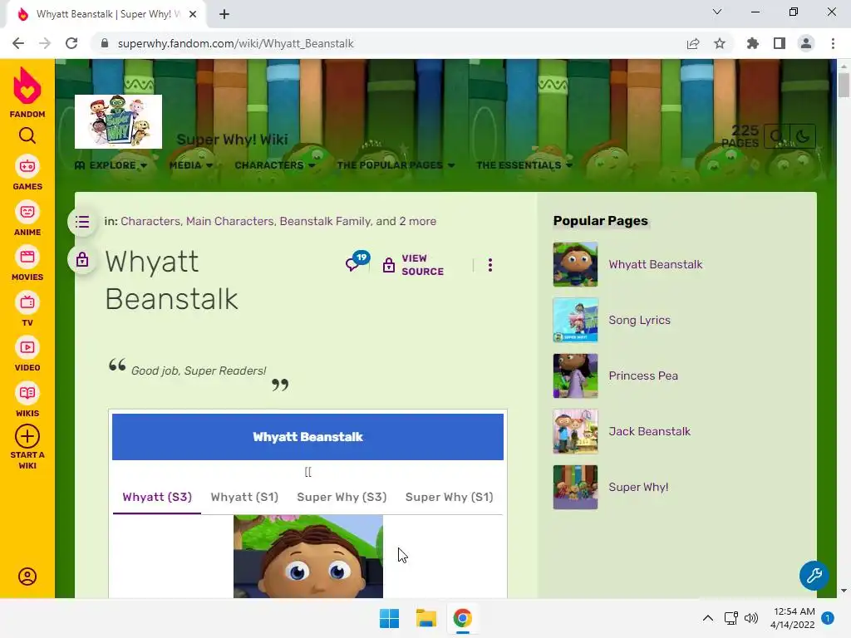This screenshot has height=638, width=851.
Task: Open the 19 comments bubble icon
Action: (x=357, y=262)
